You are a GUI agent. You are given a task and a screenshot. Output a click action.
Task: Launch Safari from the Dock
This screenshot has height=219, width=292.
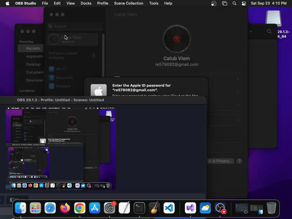(50, 208)
